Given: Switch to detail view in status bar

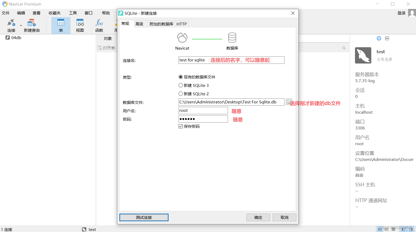Looking at the screenshot, I should tap(387, 229).
